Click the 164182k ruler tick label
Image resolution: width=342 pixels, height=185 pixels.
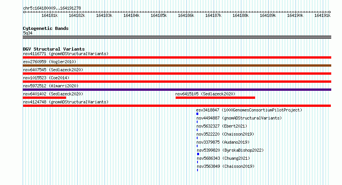coord(77,15)
